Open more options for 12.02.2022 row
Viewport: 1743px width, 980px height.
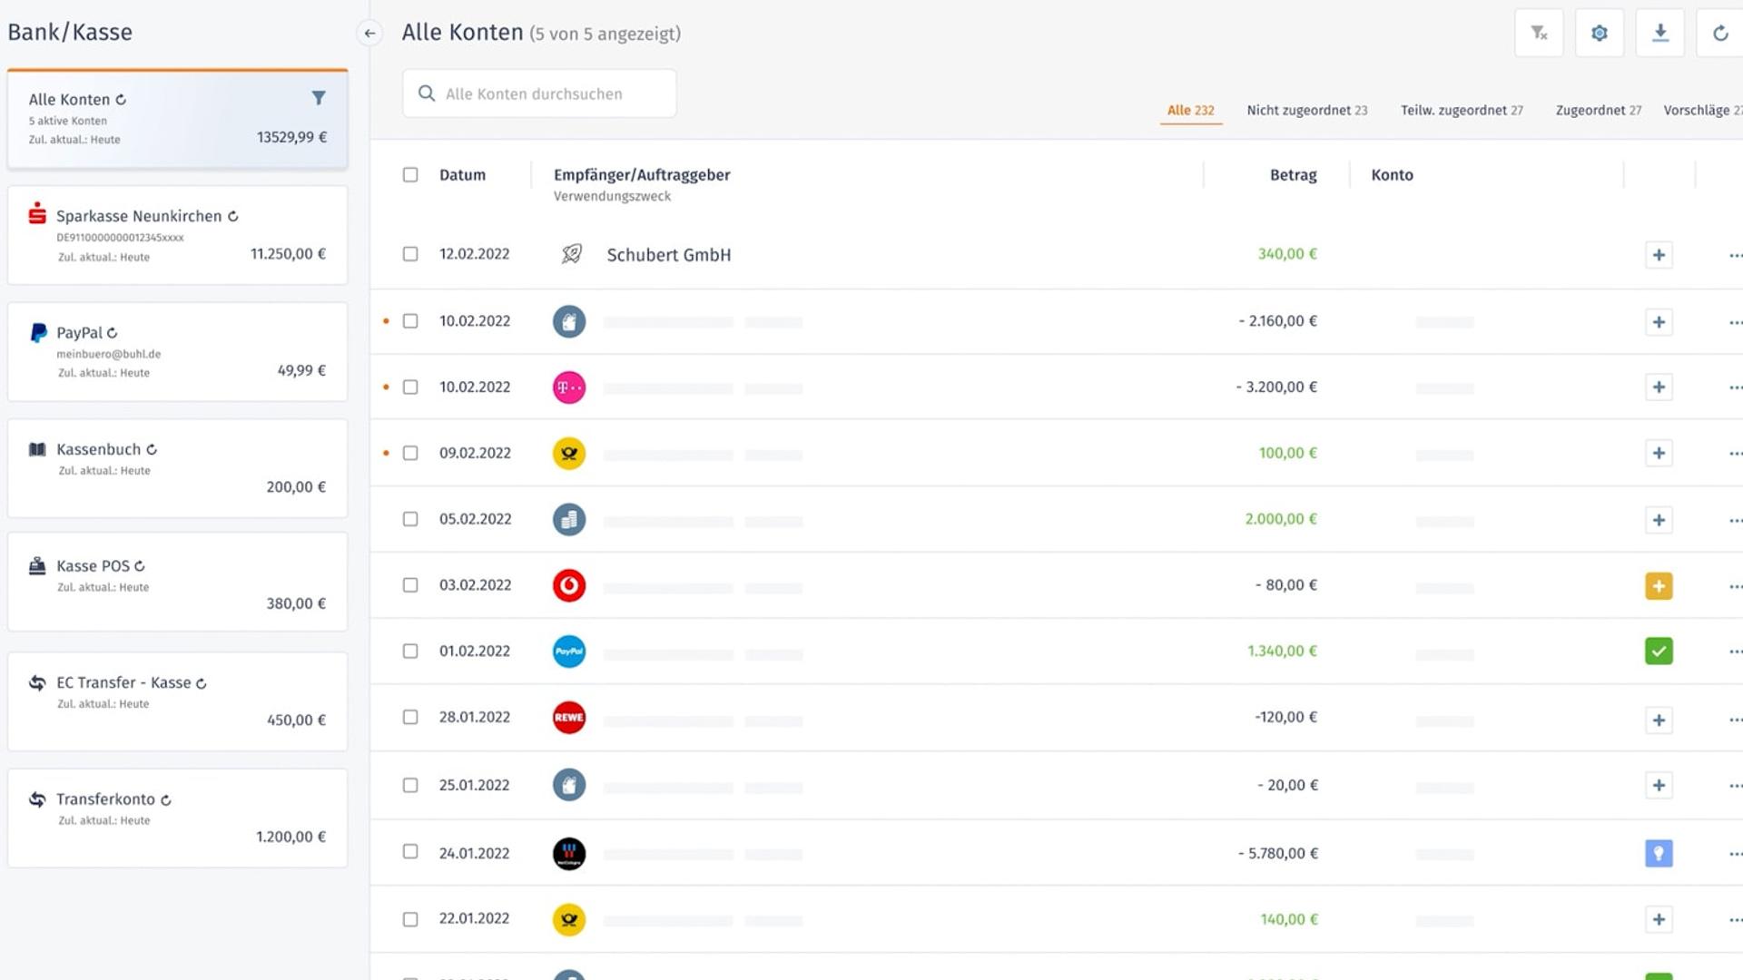tap(1735, 256)
